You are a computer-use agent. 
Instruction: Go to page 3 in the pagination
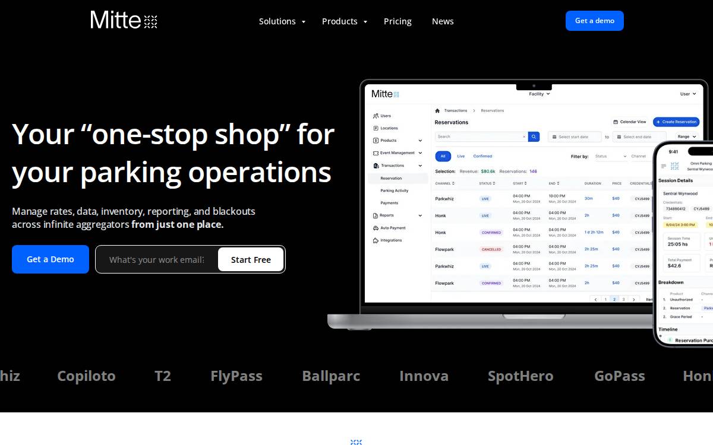623,300
